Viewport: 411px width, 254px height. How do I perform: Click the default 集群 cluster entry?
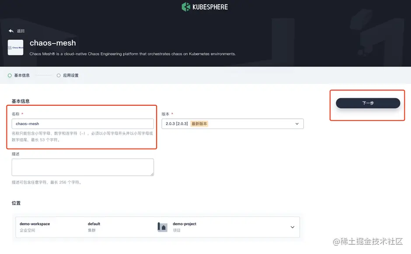[x=94, y=227]
